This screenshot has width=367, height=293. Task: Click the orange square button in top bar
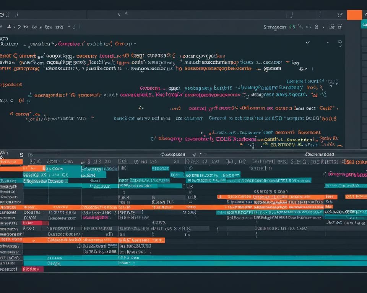pos(354,15)
